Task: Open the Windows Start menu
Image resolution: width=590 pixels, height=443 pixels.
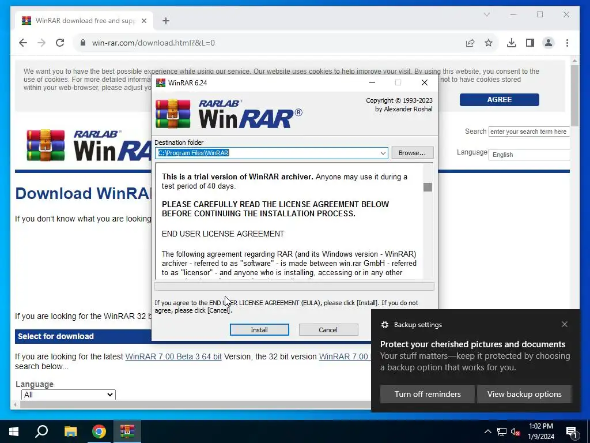Action: click(x=14, y=431)
